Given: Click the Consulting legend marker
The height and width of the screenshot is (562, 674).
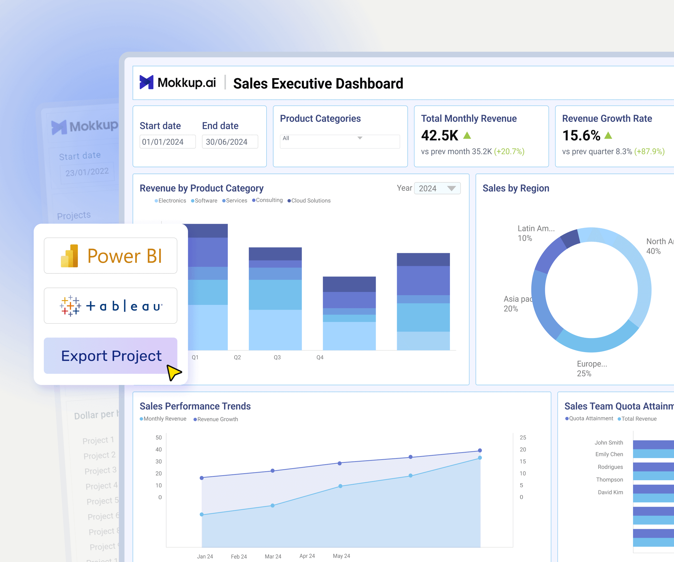Looking at the screenshot, I should click(254, 200).
